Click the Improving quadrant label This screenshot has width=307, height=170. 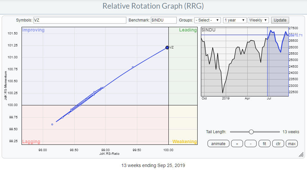tap(33, 30)
